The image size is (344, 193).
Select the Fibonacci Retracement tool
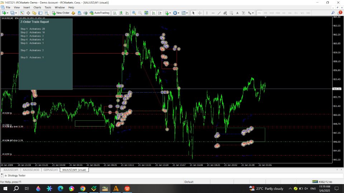(x=231, y=13)
